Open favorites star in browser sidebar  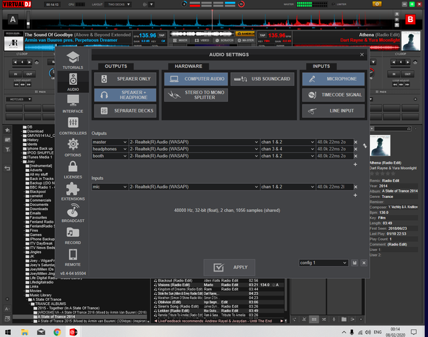click(7, 130)
